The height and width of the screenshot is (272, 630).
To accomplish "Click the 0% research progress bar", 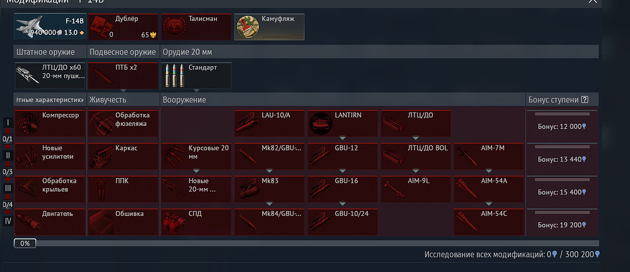I will coord(306,243).
